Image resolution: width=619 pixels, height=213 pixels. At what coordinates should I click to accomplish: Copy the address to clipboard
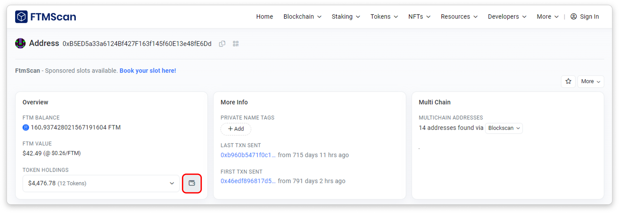(x=222, y=44)
